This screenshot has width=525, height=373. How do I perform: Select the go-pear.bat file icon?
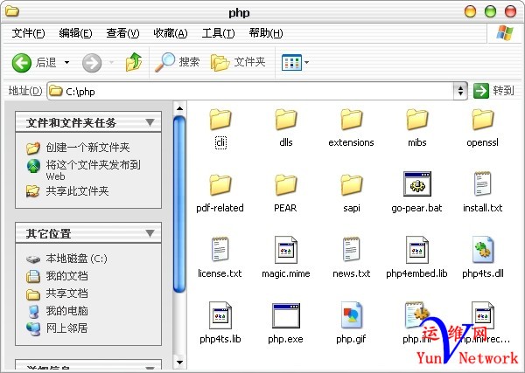click(x=417, y=183)
